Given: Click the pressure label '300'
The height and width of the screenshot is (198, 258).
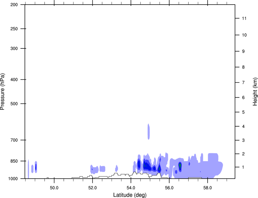Looking at the screenshot, I should click(14, 48).
